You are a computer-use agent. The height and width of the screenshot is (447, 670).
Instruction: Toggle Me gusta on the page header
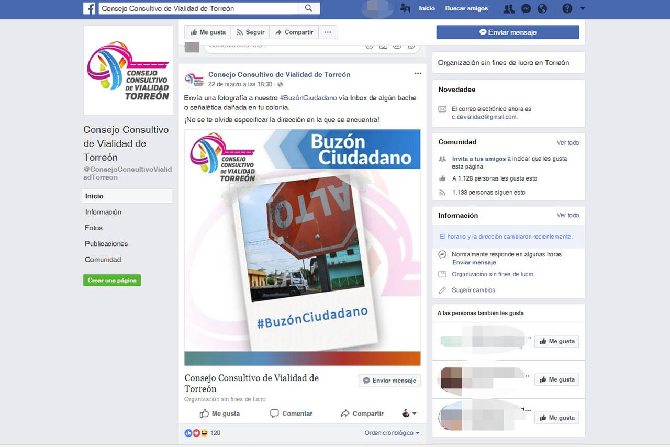tap(207, 32)
